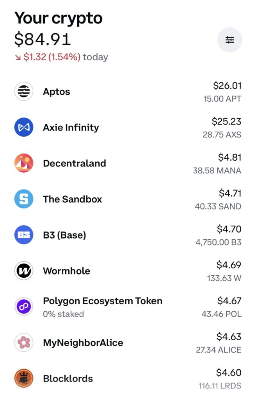This screenshot has width=256, height=401.
Task: Select The Sandbox 40.33 SAND amount
Action: tap(218, 206)
